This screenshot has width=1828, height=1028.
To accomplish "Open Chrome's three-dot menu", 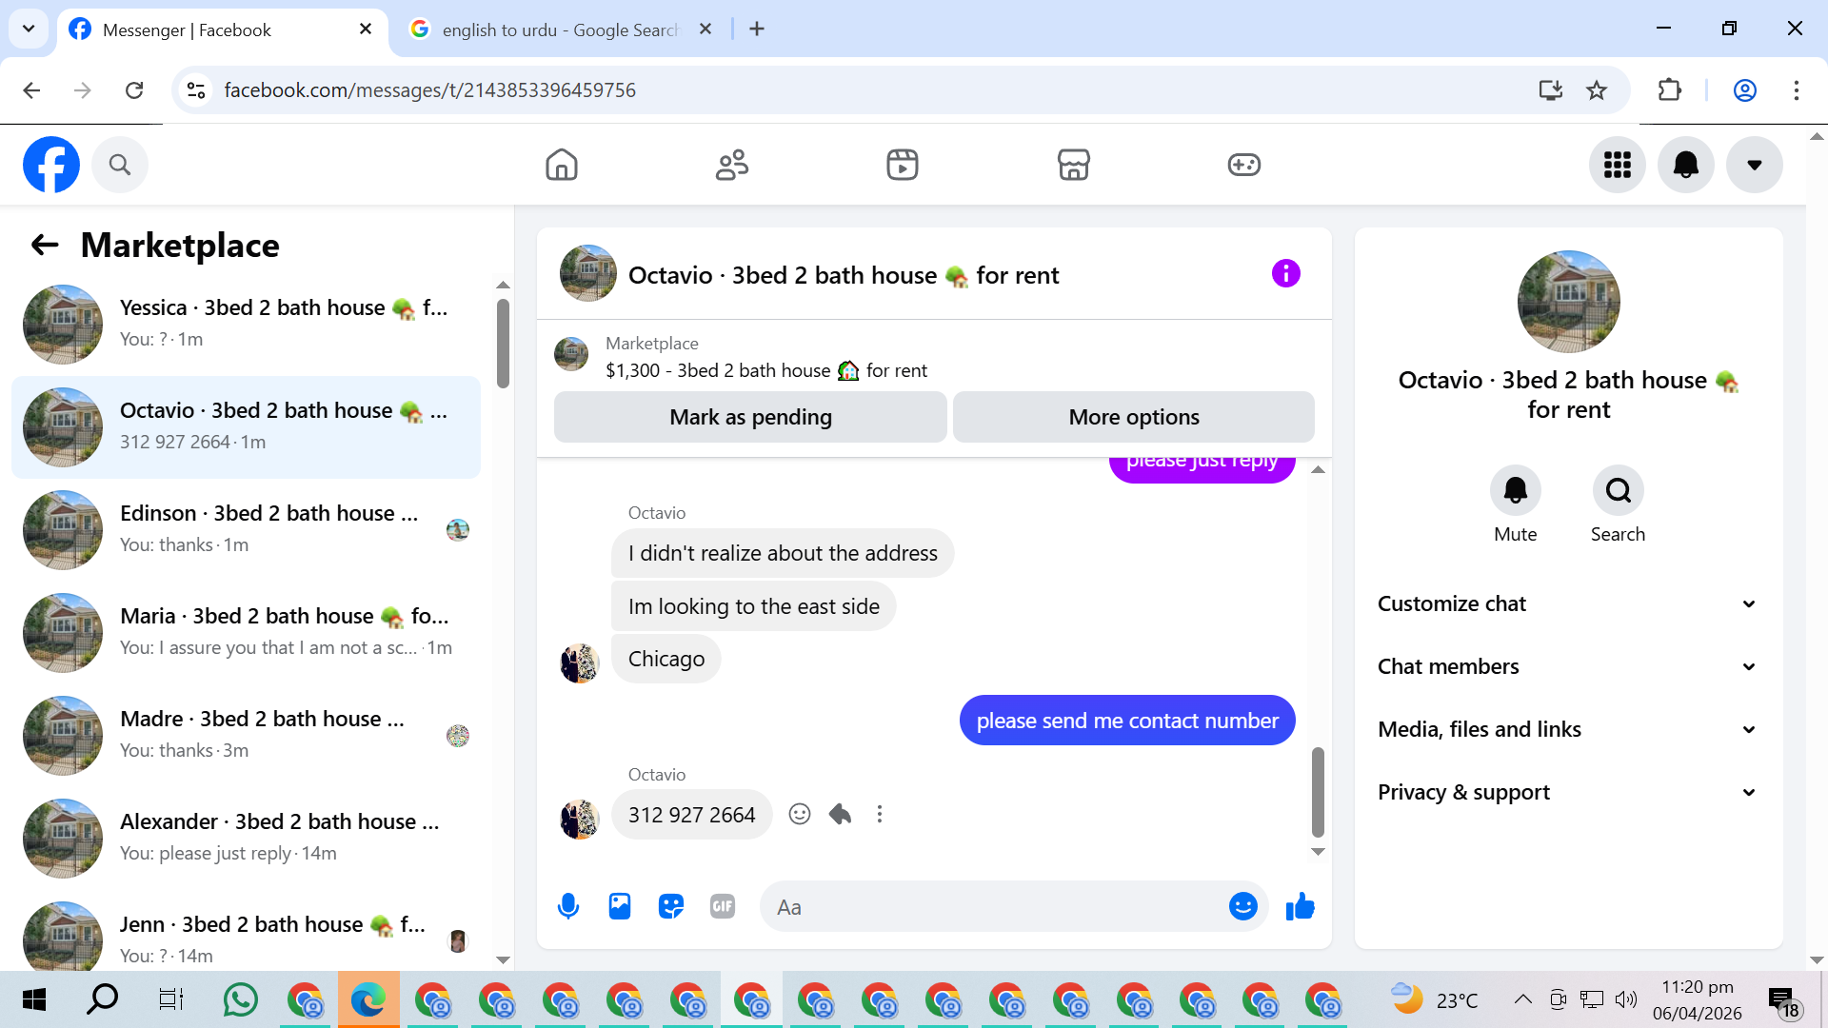I will (1797, 90).
